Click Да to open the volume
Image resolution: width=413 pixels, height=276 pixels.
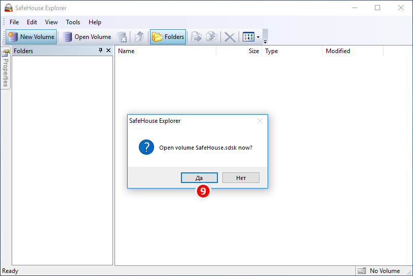[199, 178]
